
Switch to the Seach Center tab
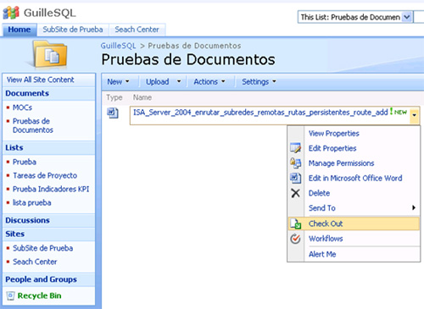pyautogui.click(x=137, y=30)
